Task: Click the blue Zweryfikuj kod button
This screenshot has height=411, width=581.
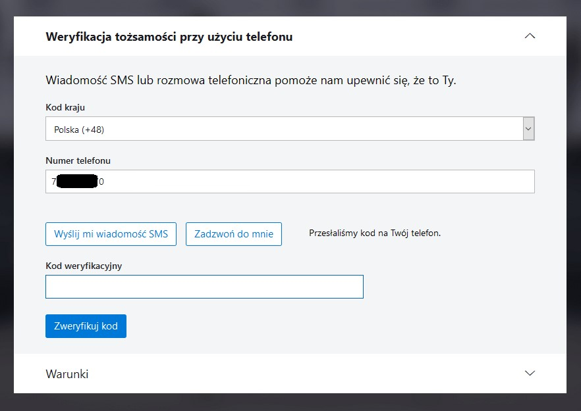Action: pyautogui.click(x=86, y=326)
